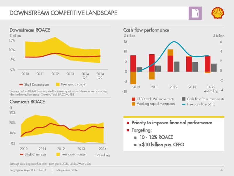
Task: Click the gray Cash flow from investments swatch
Action: pos(184,99)
